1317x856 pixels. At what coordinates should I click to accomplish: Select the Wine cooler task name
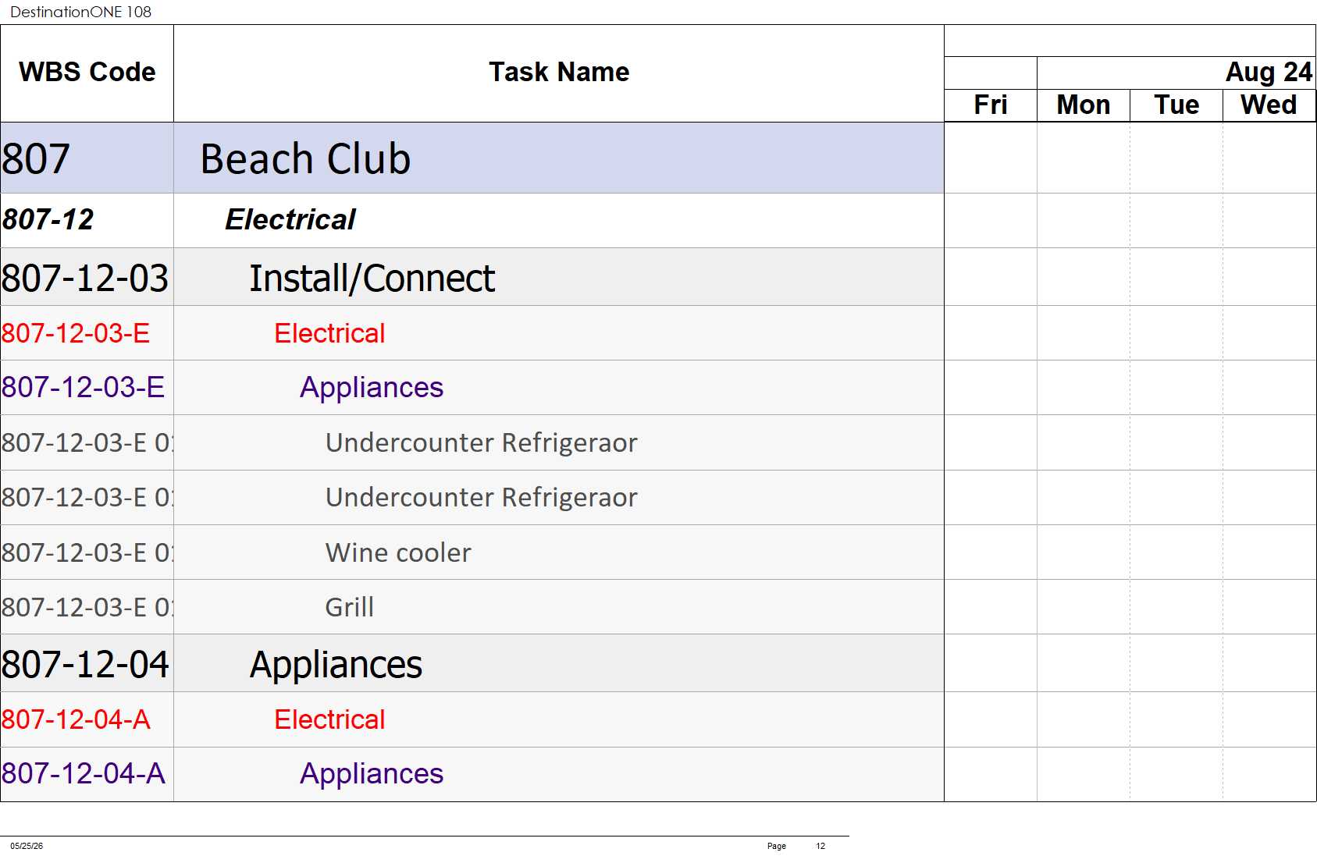pos(398,552)
